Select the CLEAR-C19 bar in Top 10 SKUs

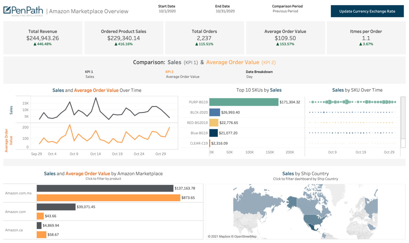coord(210,143)
